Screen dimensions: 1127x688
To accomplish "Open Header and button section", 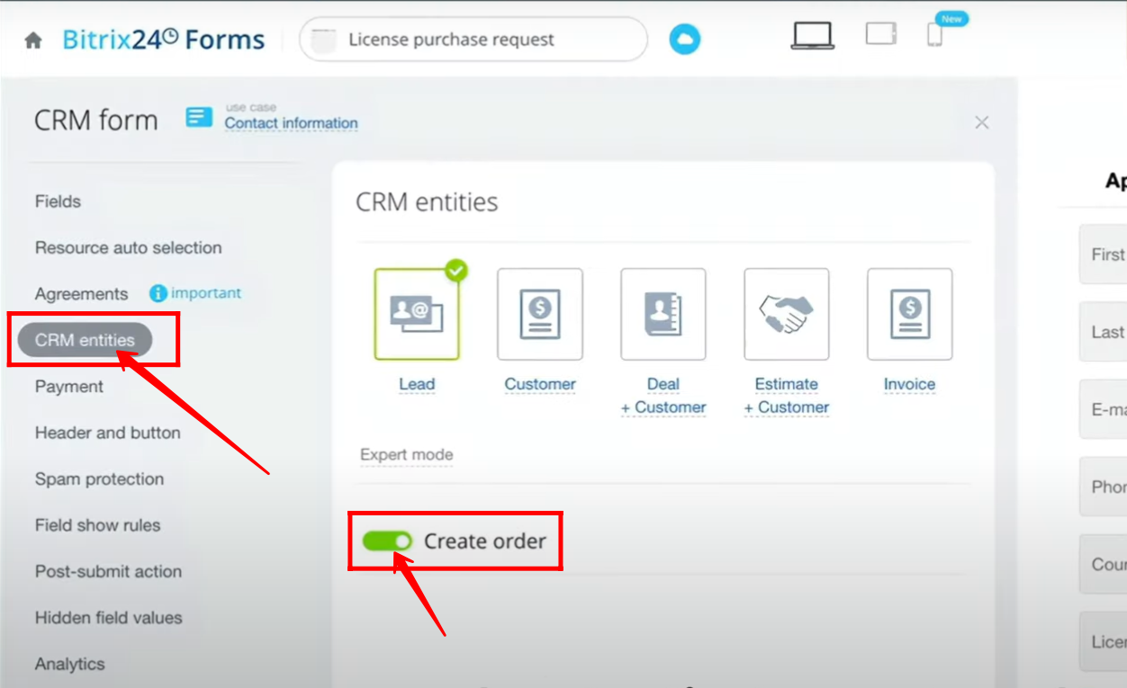I will (x=108, y=433).
